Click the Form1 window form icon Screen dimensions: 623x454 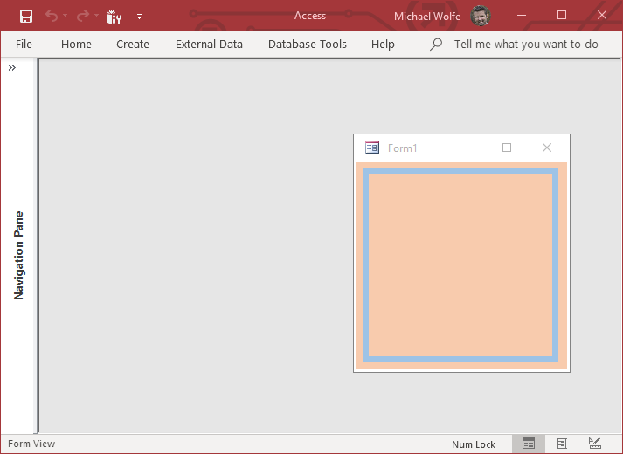pos(372,148)
